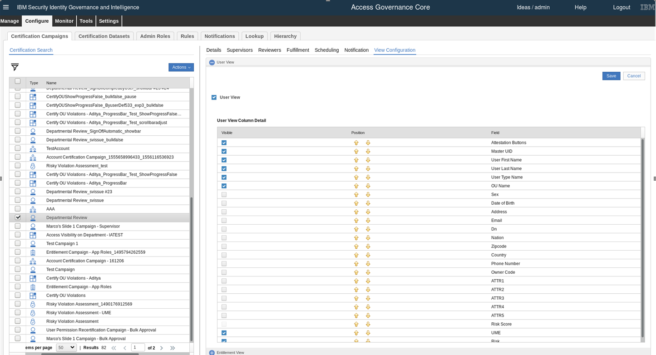Move User First Name field down
The width and height of the screenshot is (656, 355).
click(x=368, y=160)
